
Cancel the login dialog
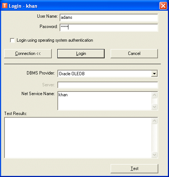(x=134, y=53)
